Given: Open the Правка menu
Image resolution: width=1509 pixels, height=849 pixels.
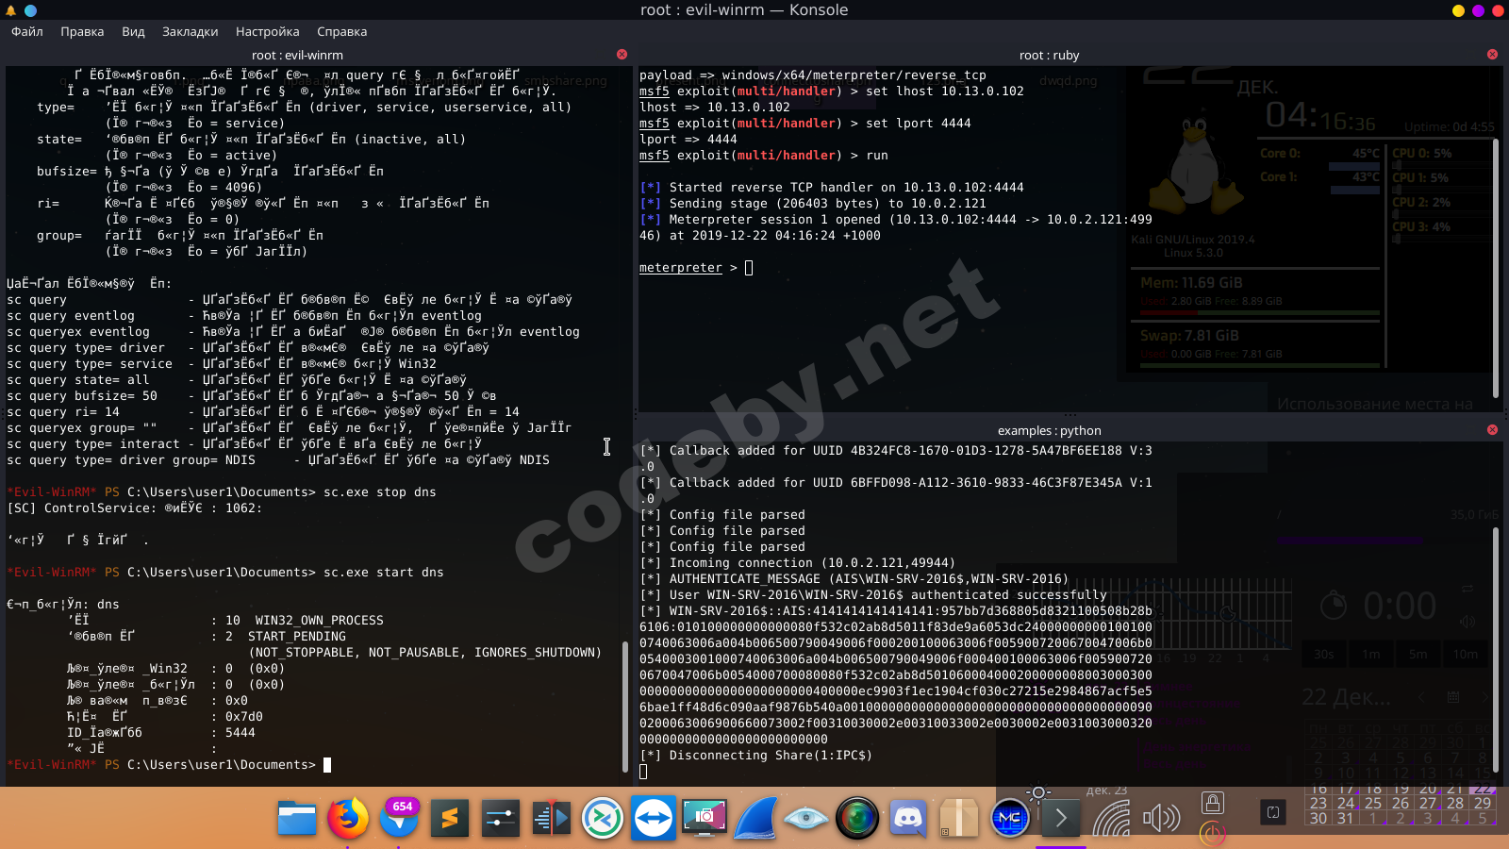Looking at the screenshot, I should [x=82, y=31].
